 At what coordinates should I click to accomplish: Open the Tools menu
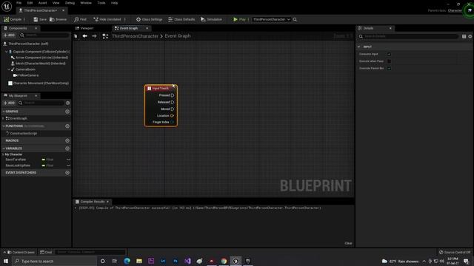(x=101, y=3)
